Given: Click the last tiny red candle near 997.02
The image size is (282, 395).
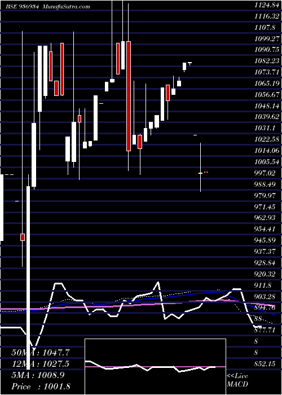Looking at the screenshot, I should coord(206,172).
